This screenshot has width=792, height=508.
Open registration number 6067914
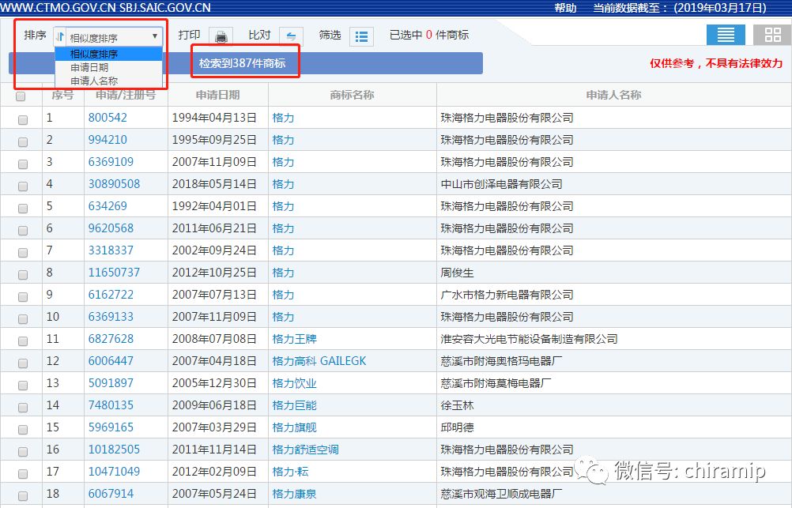coord(111,494)
